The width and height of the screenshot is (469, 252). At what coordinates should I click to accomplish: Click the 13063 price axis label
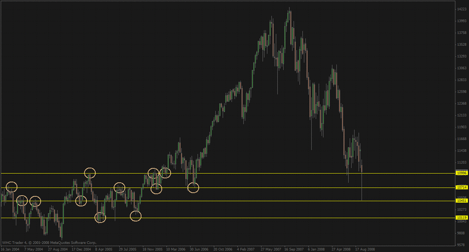(461, 68)
